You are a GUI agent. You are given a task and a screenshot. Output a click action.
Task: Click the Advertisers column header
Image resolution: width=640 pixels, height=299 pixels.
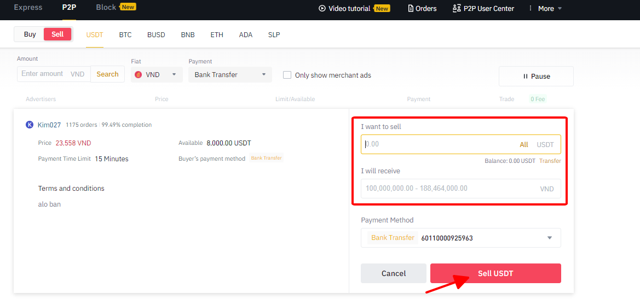pyautogui.click(x=41, y=99)
